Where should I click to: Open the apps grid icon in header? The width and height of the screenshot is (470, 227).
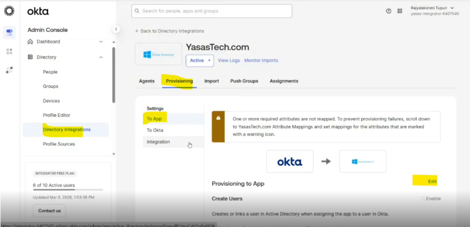(x=400, y=11)
